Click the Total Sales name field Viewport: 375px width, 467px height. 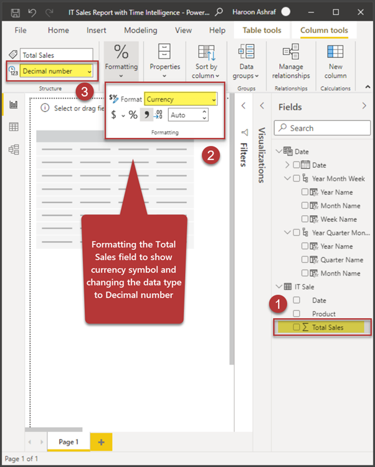(x=56, y=55)
